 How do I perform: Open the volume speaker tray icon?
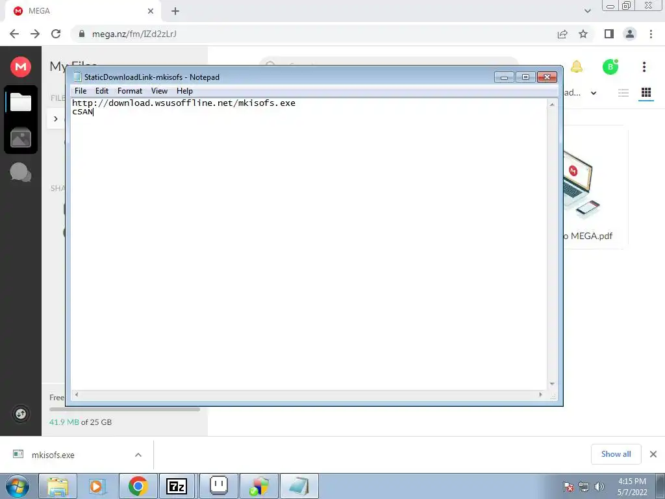[x=599, y=487]
